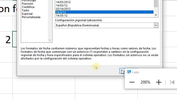177x99 pixels.
Task: Select the Científica category
Action: click(28, 7)
